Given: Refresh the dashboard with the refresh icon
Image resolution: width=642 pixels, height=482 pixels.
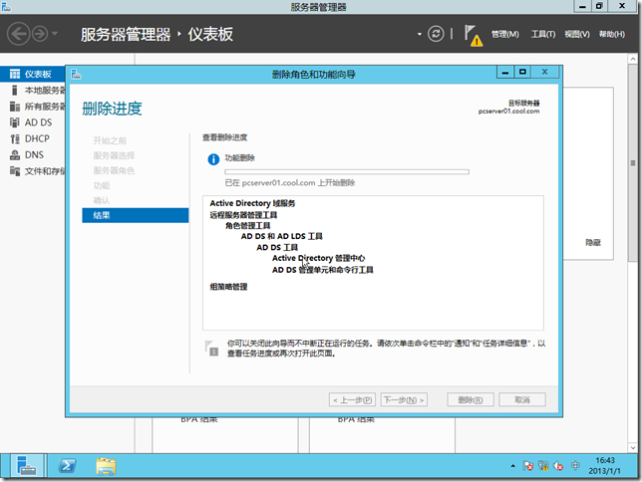Looking at the screenshot, I should 436,34.
